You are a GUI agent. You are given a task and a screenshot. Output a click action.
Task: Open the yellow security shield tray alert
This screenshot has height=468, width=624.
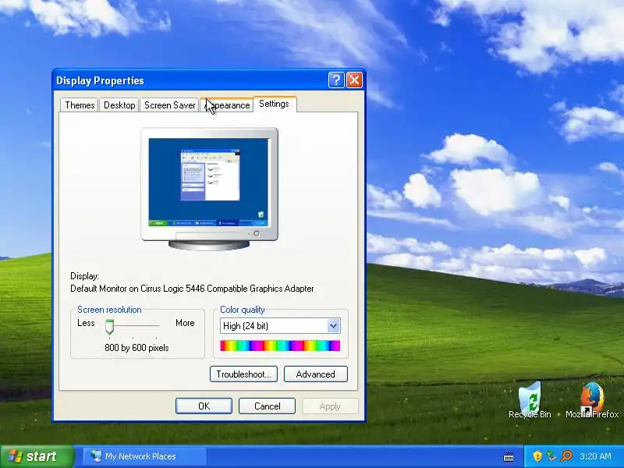coord(537,456)
